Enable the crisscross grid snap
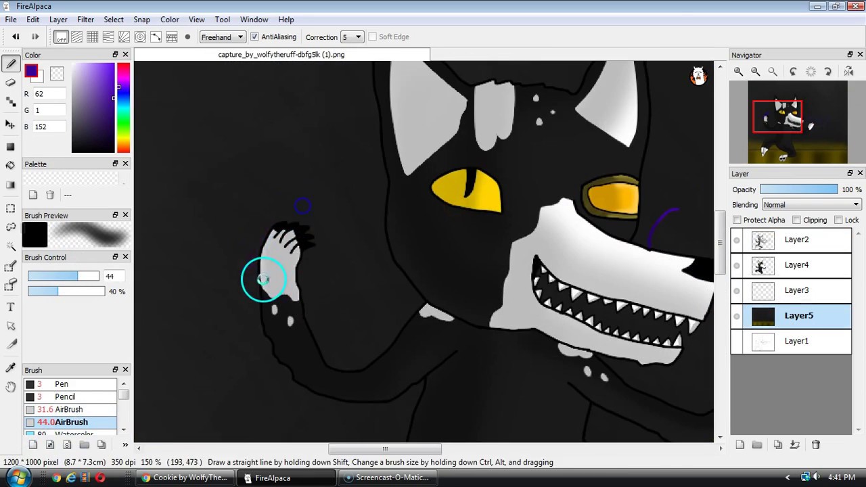866x487 pixels. click(x=92, y=37)
